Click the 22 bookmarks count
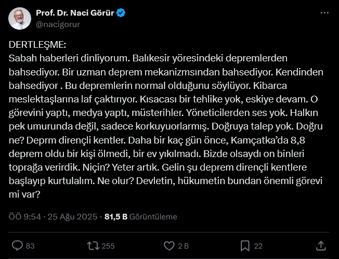Viewport: 339px width, 259px height. click(258, 246)
